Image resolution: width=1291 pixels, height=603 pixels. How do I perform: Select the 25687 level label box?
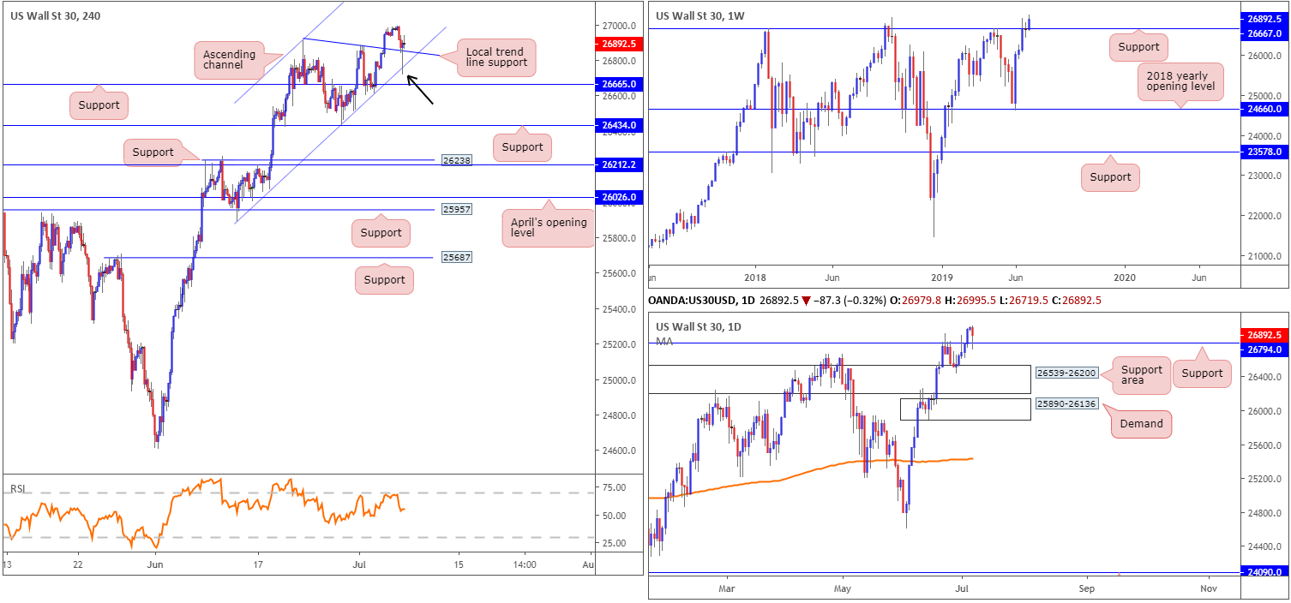[455, 257]
